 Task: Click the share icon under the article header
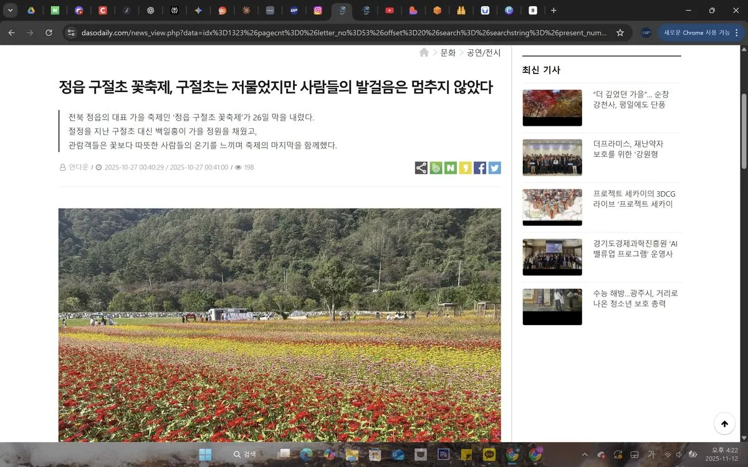click(x=421, y=167)
